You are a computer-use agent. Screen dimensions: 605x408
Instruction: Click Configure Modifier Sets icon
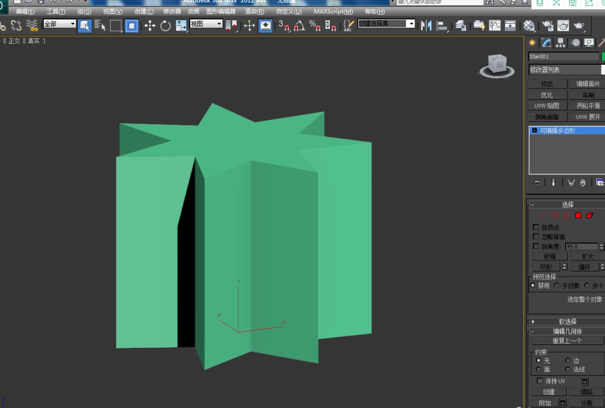600,182
